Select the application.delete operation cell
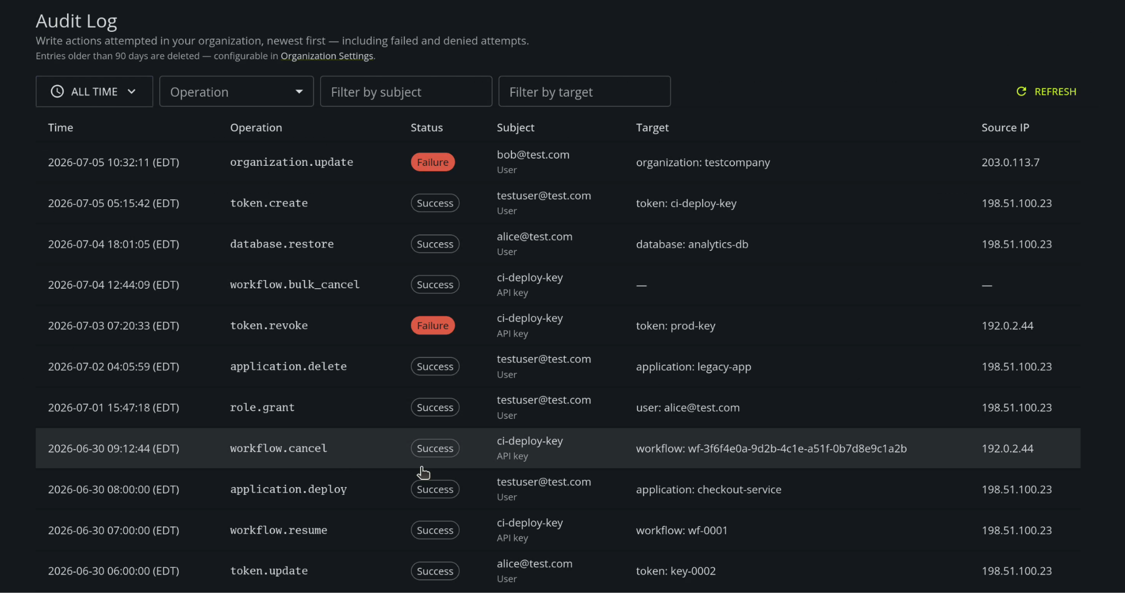The image size is (1125, 593). click(x=288, y=366)
